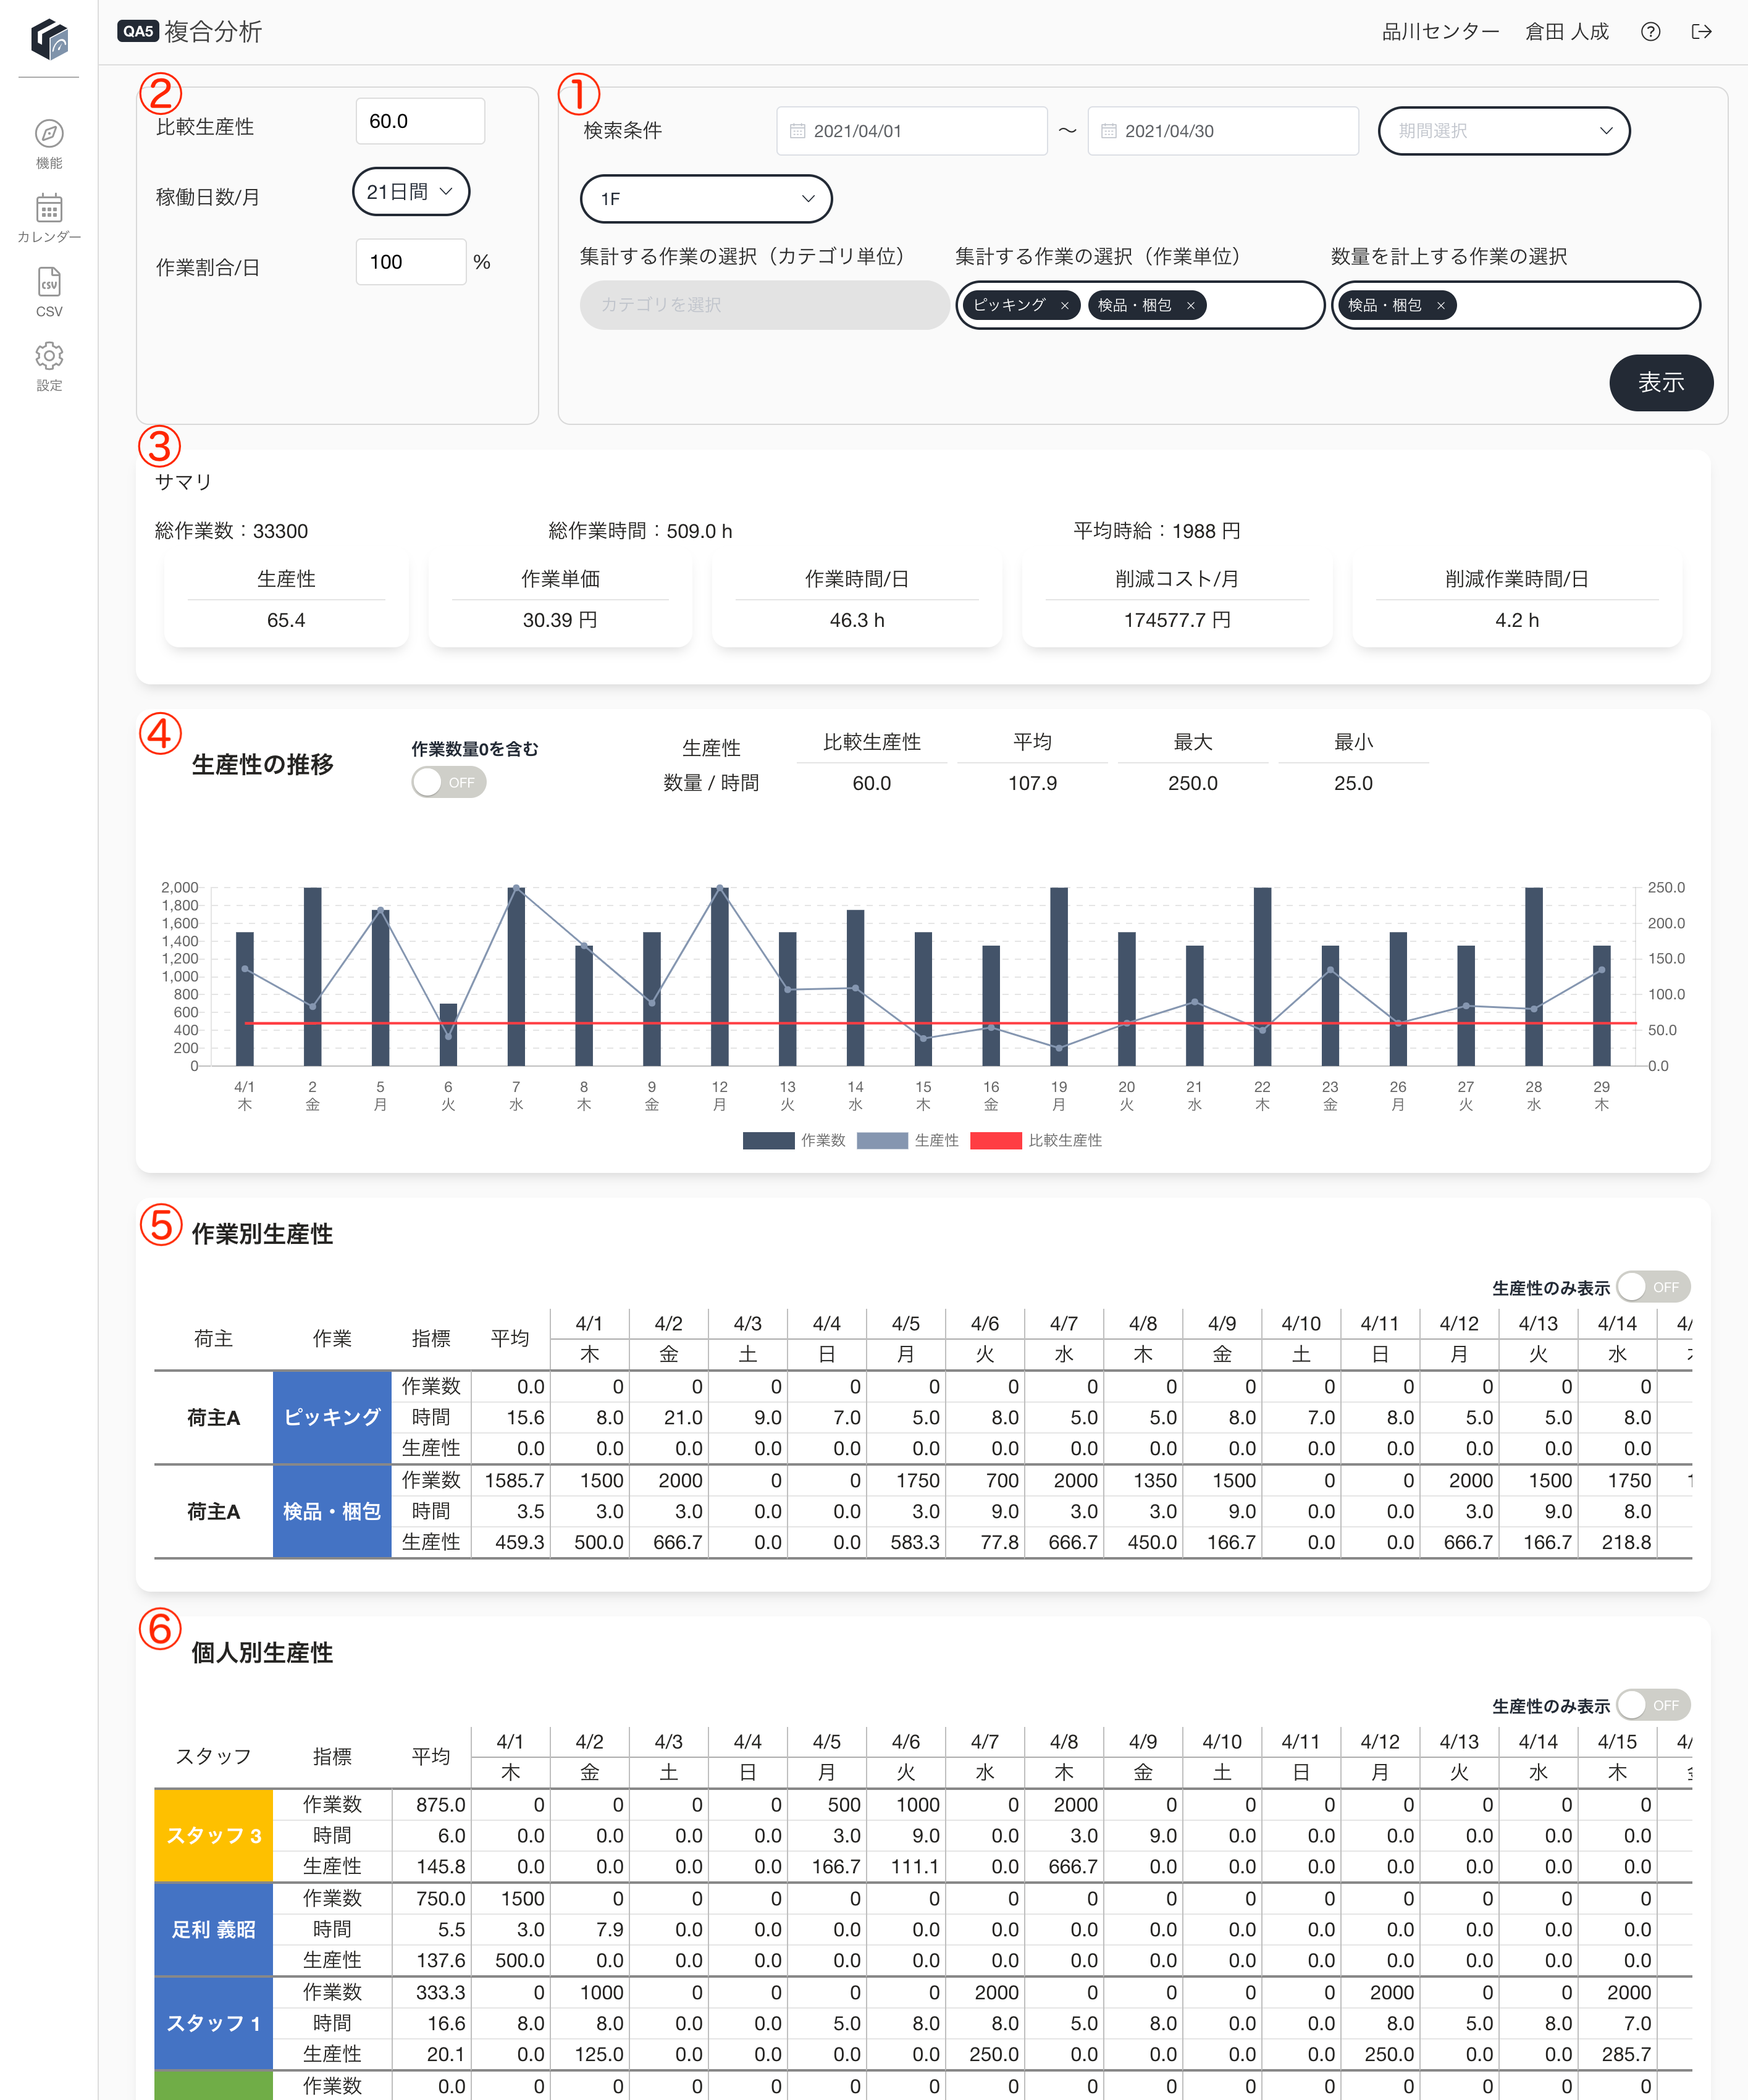Click 平均時給：1988 円 text
Viewport: 1748px width, 2100px height.
[x=1157, y=531]
